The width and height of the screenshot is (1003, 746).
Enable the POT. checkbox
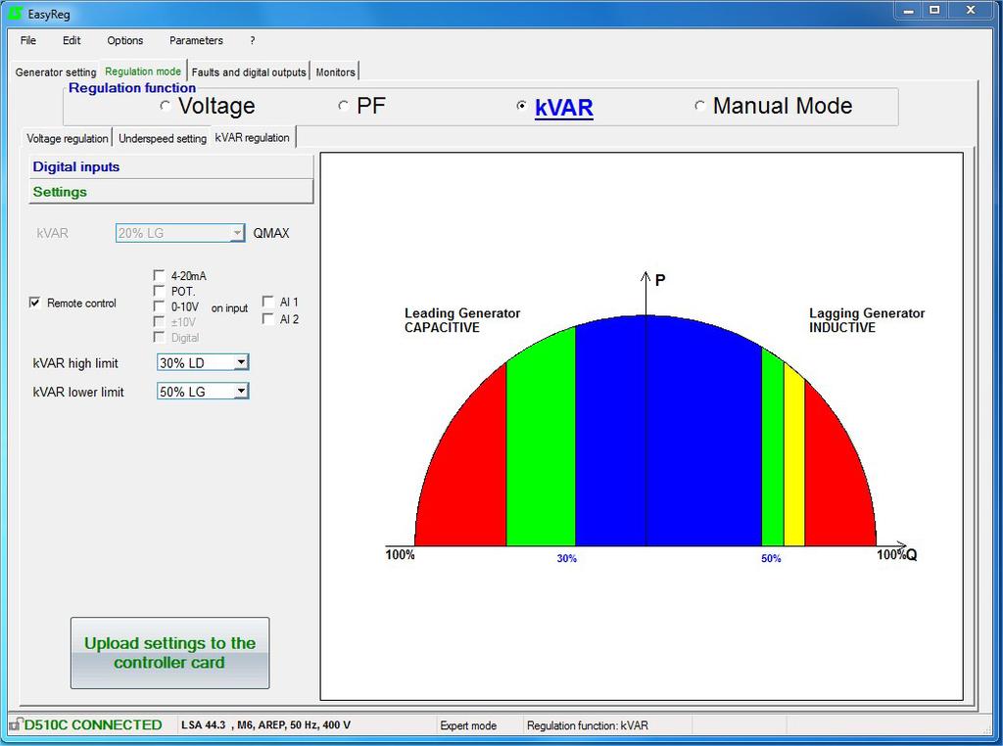160,291
